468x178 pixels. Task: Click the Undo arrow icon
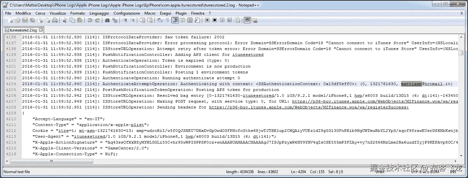pos(90,20)
